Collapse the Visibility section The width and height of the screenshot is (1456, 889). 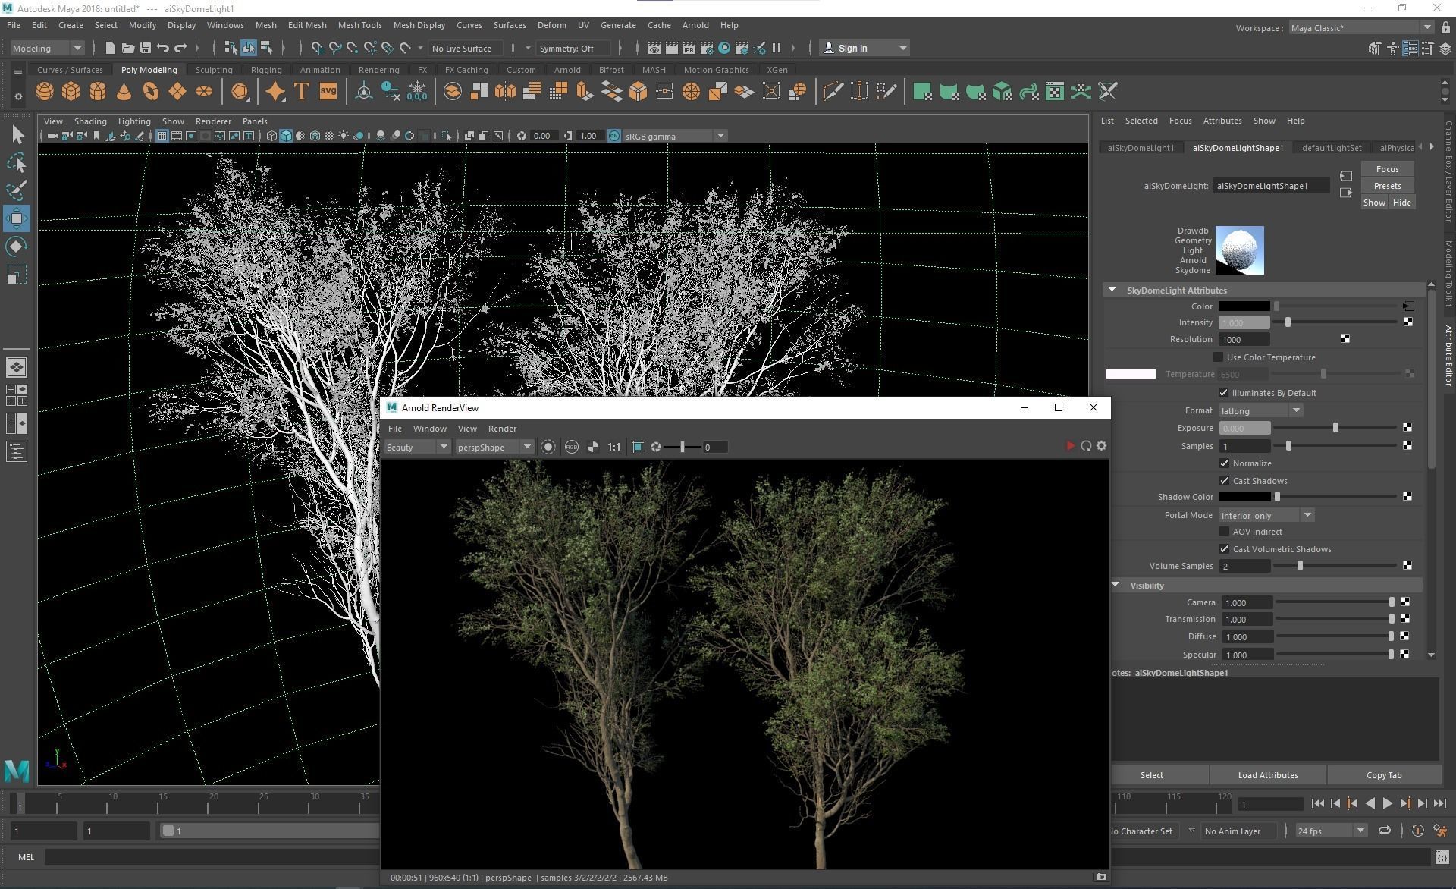(1116, 585)
